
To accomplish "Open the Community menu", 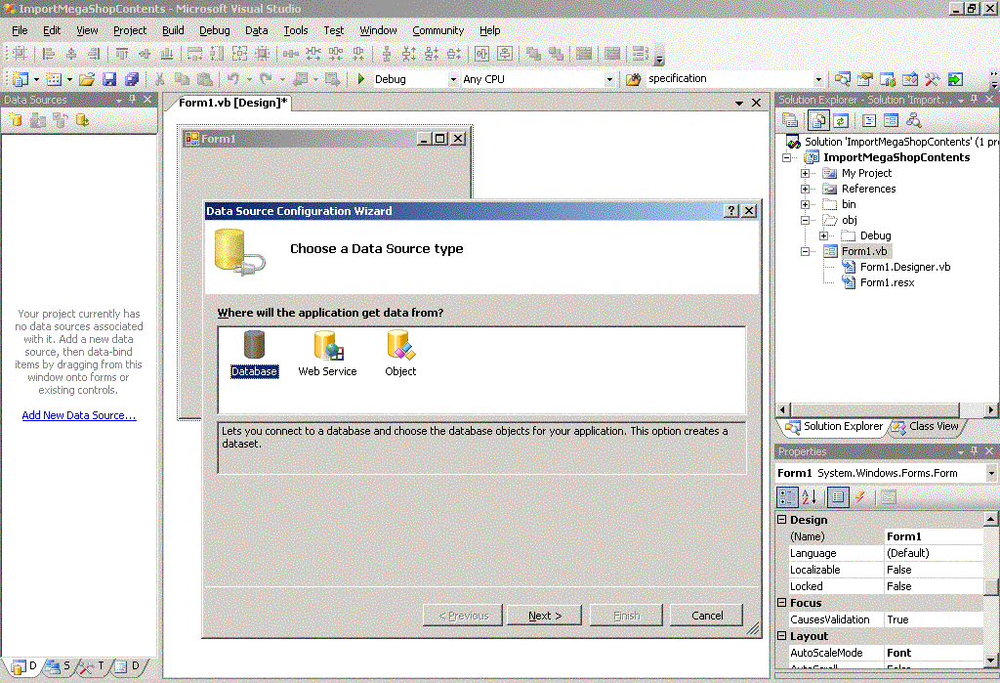I will tap(438, 30).
